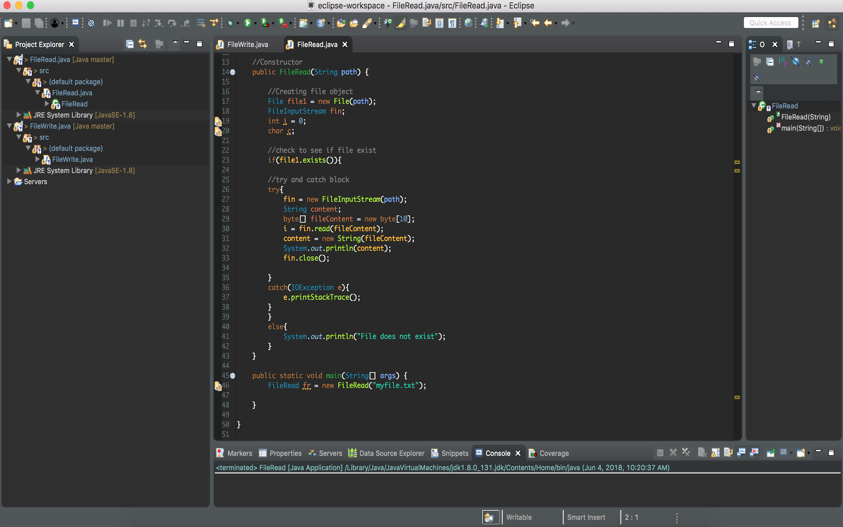Switch to the FileWrite.java editor tab
Image resolution: width=843 pixels, height=527 pixels.
click(247, 44)
